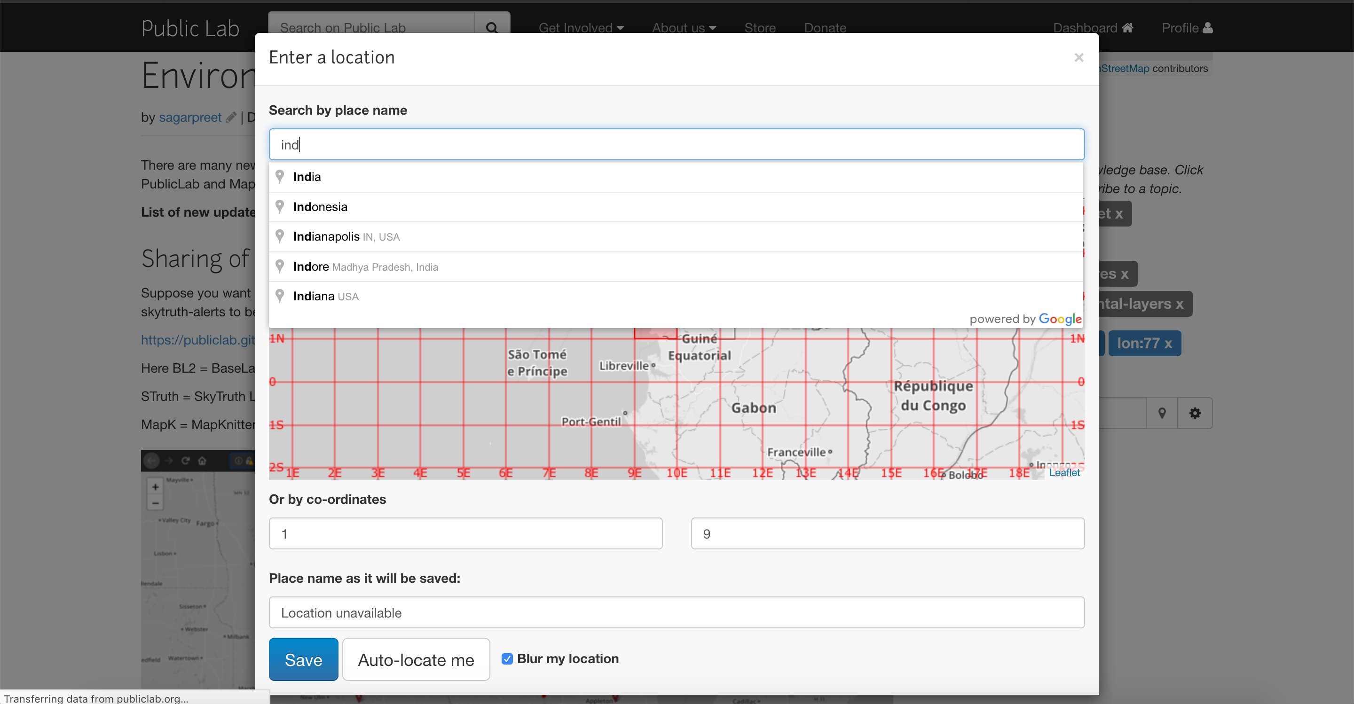
Task: Expand the Get Involved dropdown
Action: click(581, 27)
